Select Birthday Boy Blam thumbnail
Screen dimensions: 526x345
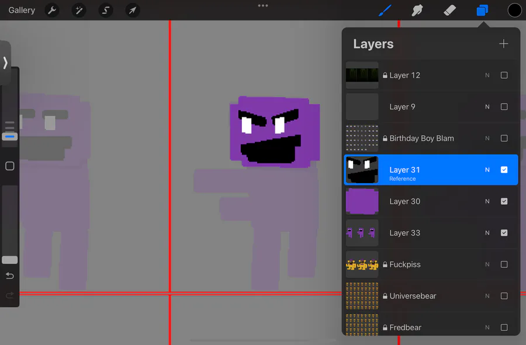coord(362,138)
